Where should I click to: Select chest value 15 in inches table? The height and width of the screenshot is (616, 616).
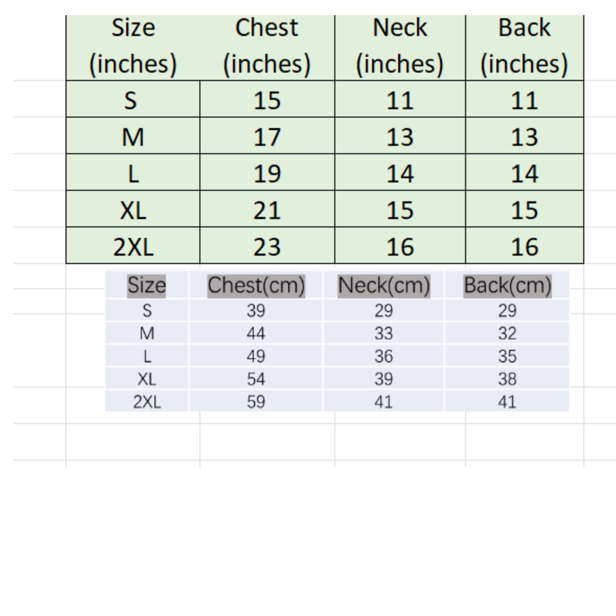(267, 100)
